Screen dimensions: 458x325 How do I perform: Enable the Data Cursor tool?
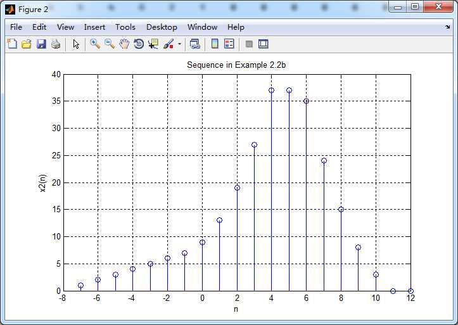click(153, 44)
